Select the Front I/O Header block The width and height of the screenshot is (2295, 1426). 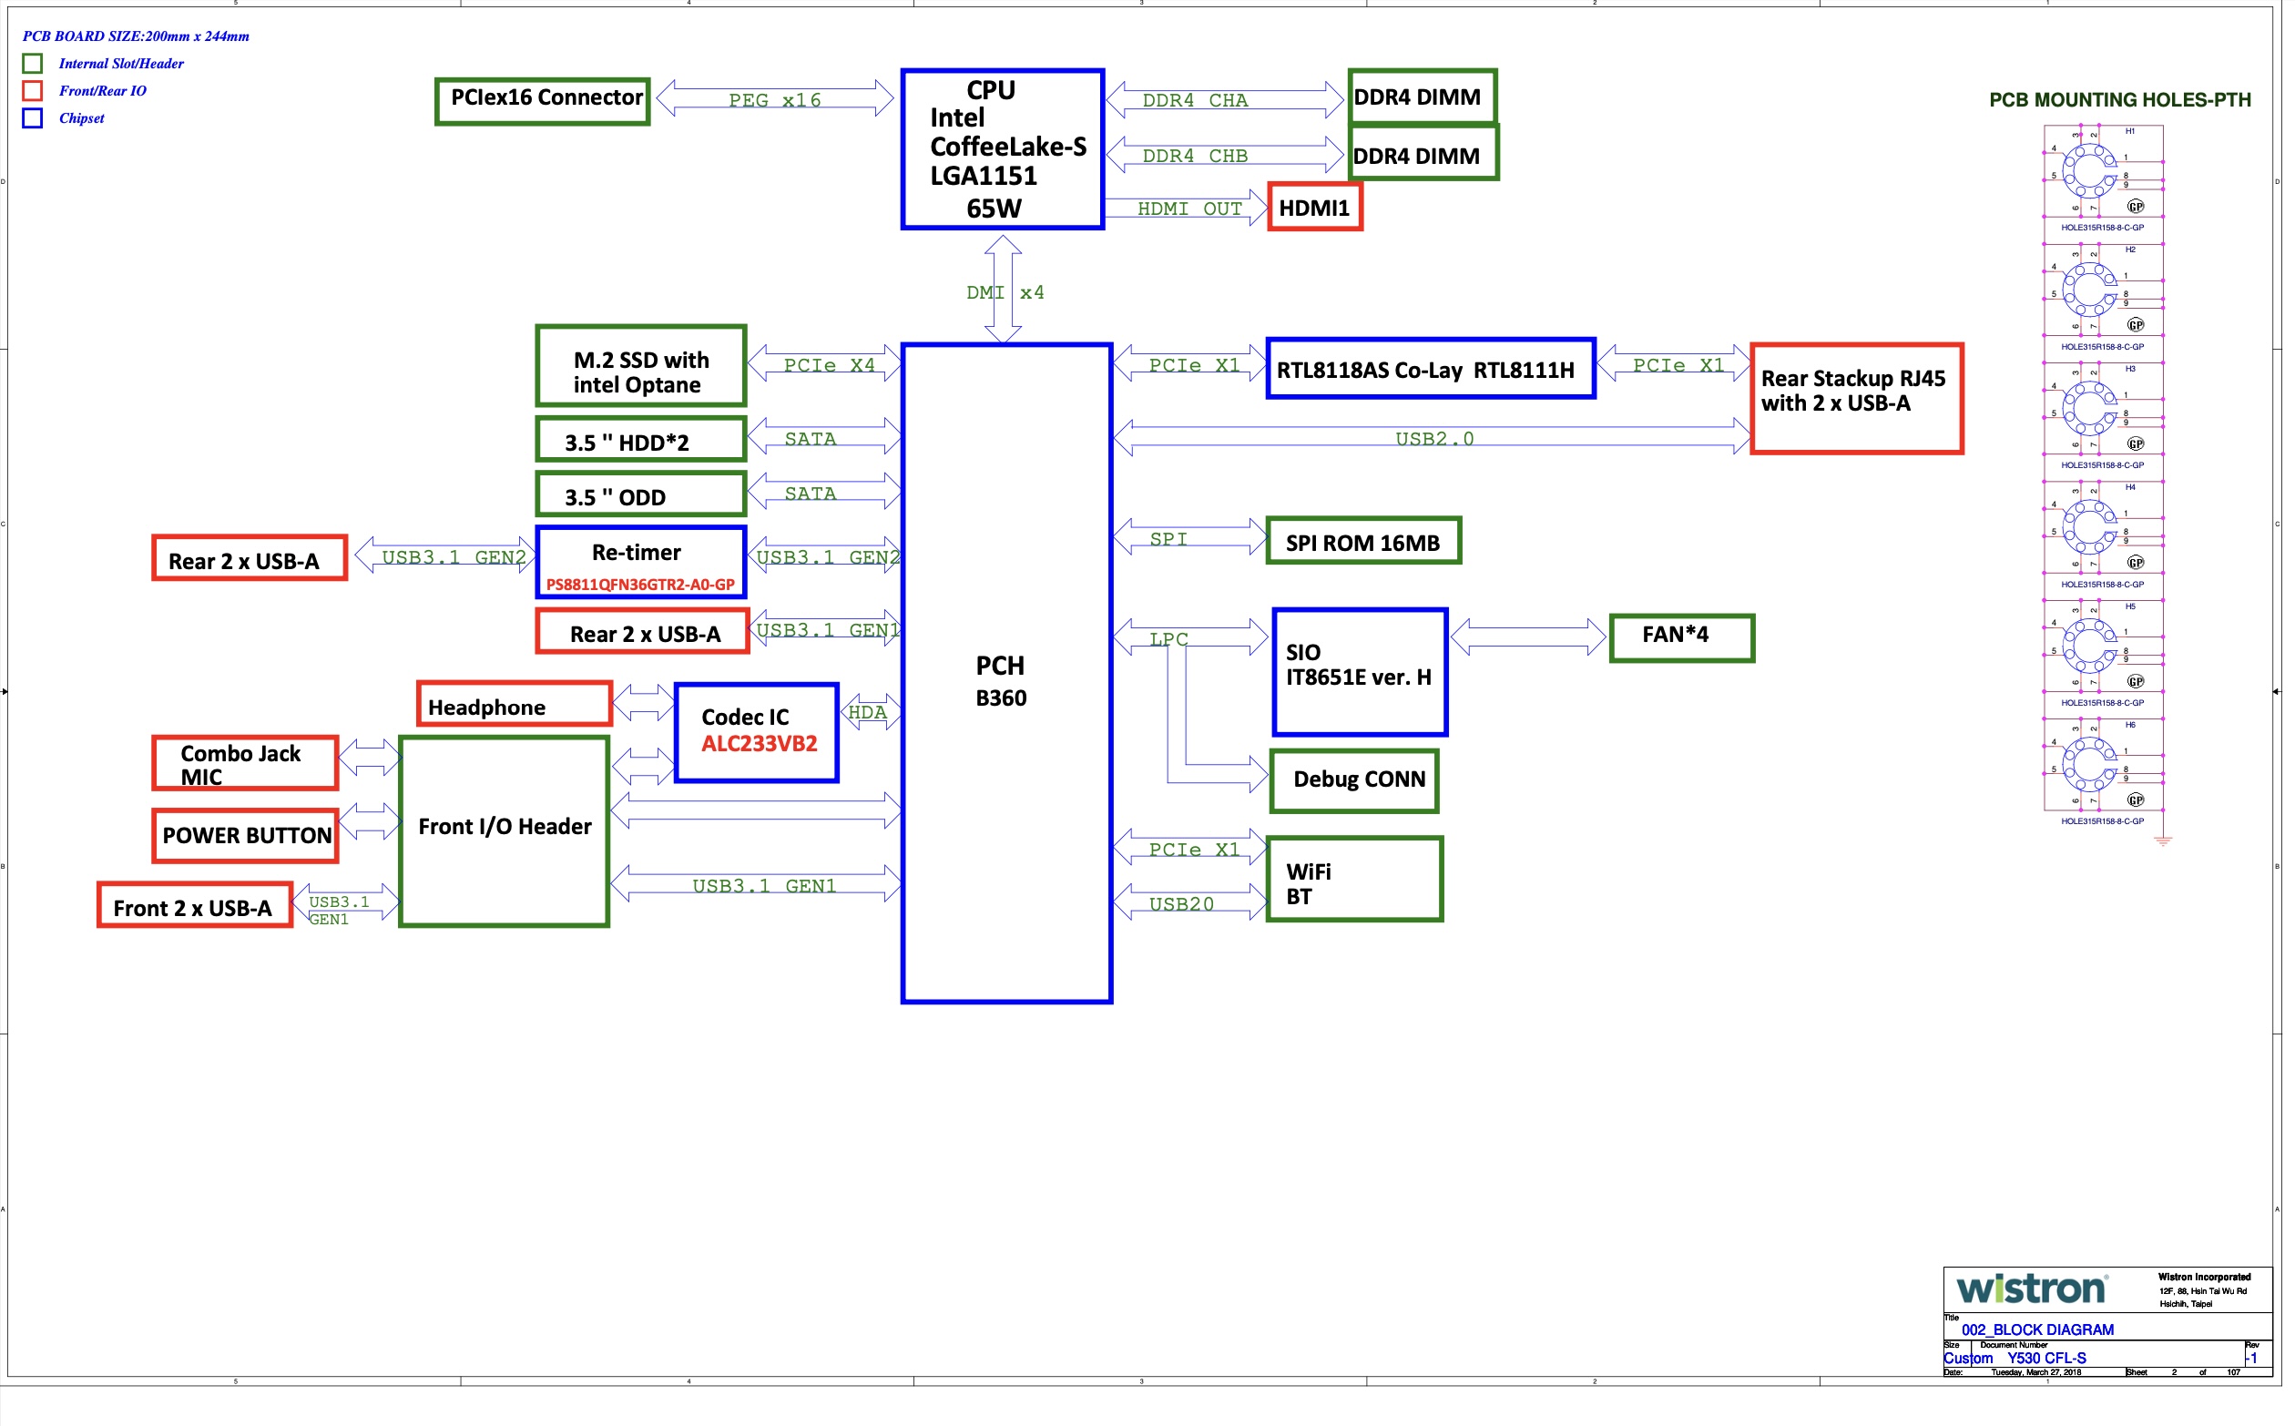[x=506, y=834]
